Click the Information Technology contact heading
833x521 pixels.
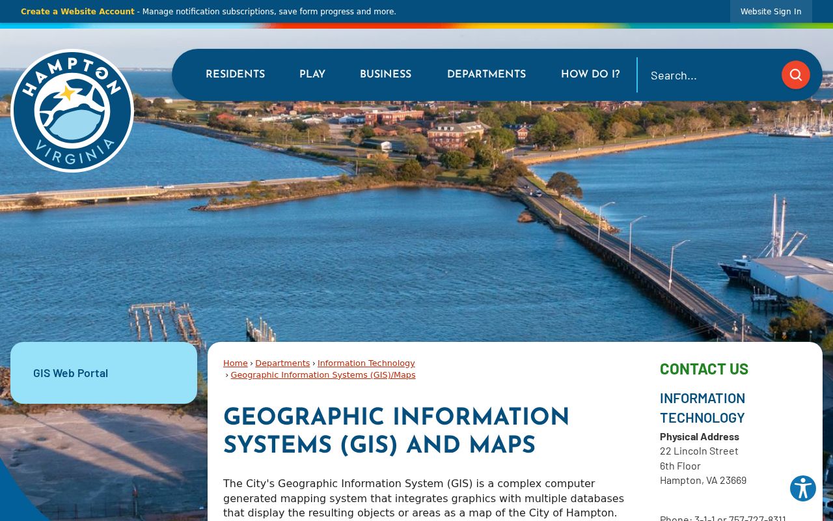point(702,408)
